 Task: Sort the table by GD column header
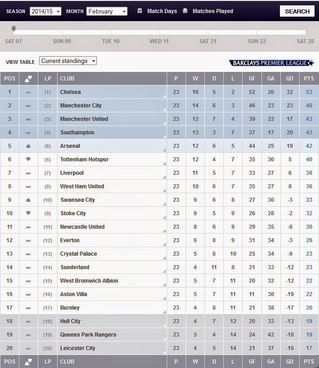coord(290,79)
